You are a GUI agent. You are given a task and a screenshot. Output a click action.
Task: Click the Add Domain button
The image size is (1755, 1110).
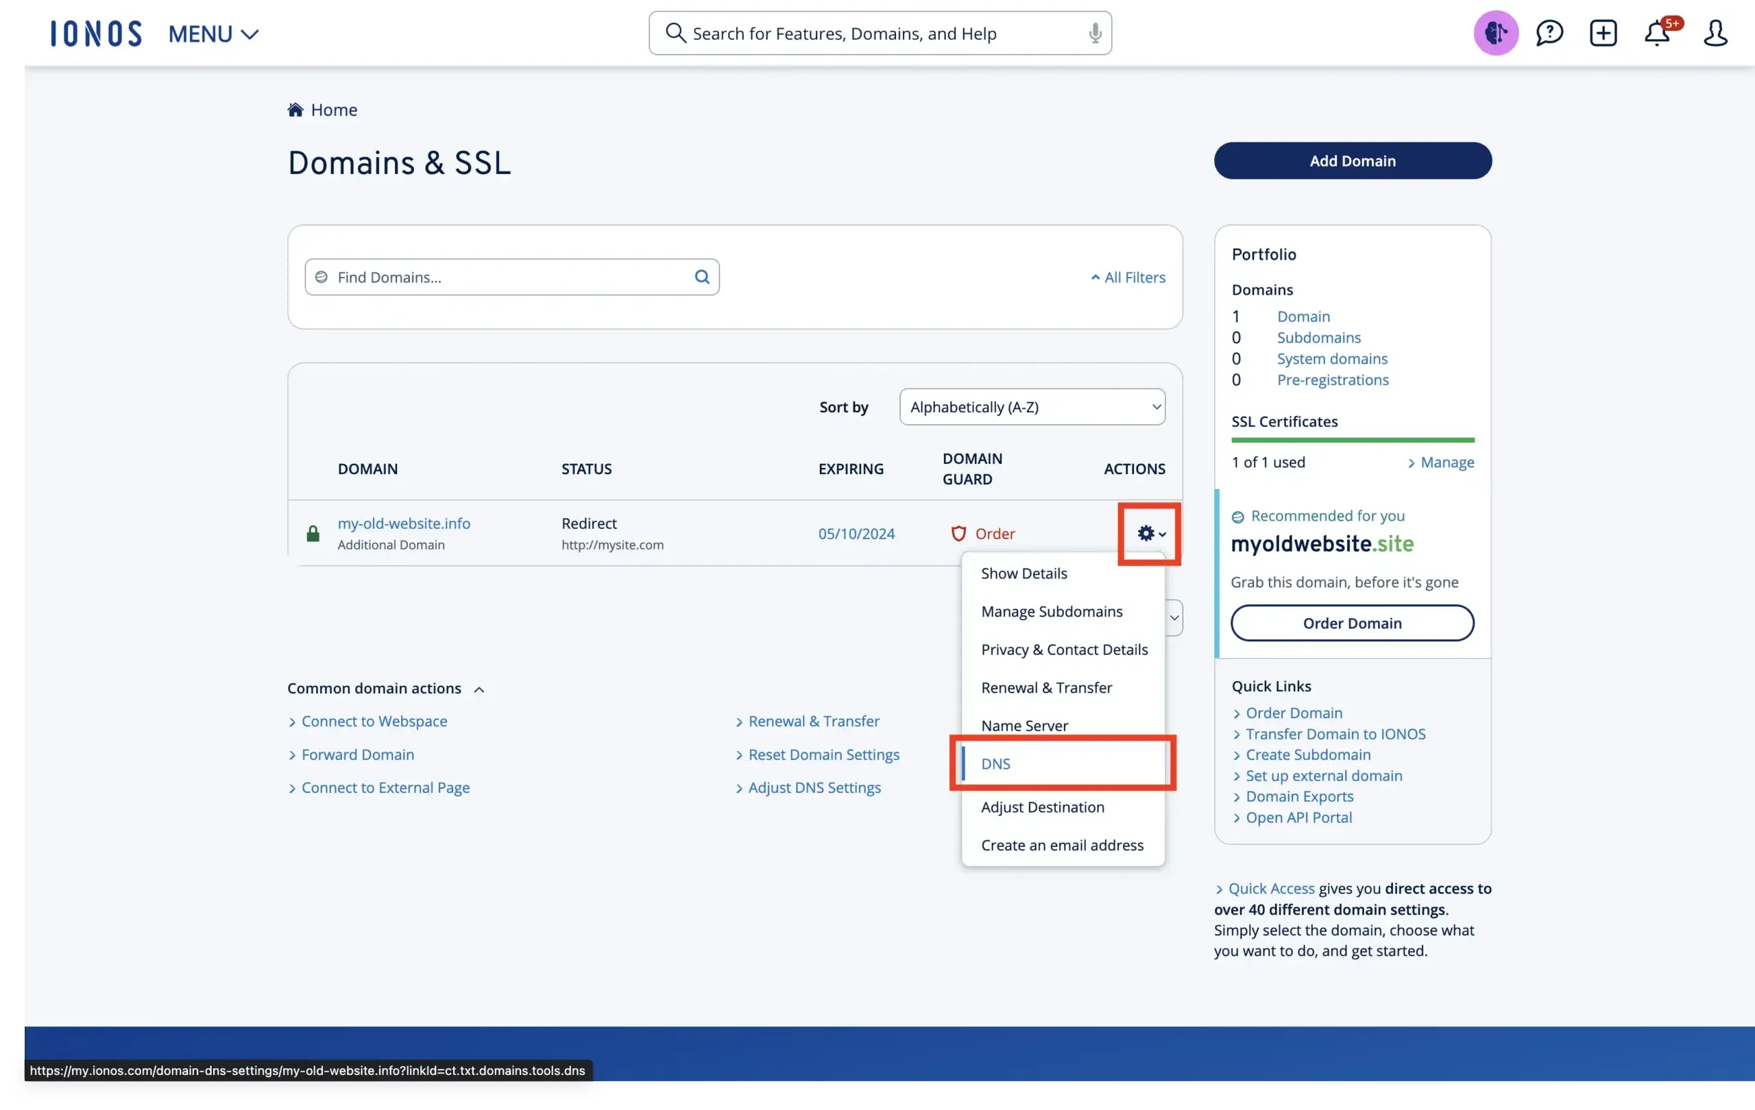tap(1352, 161)
